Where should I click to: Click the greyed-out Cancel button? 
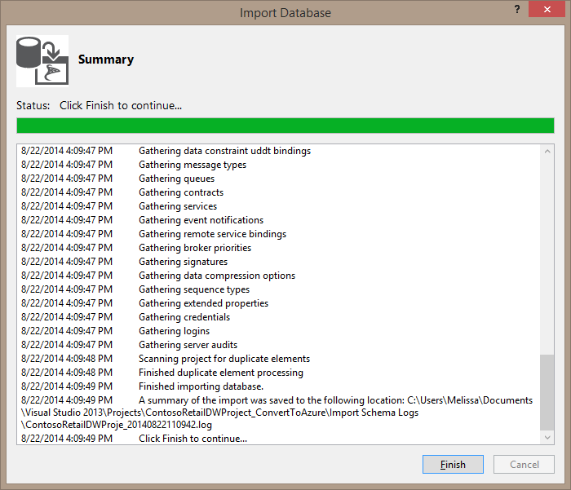coord(524,464)
